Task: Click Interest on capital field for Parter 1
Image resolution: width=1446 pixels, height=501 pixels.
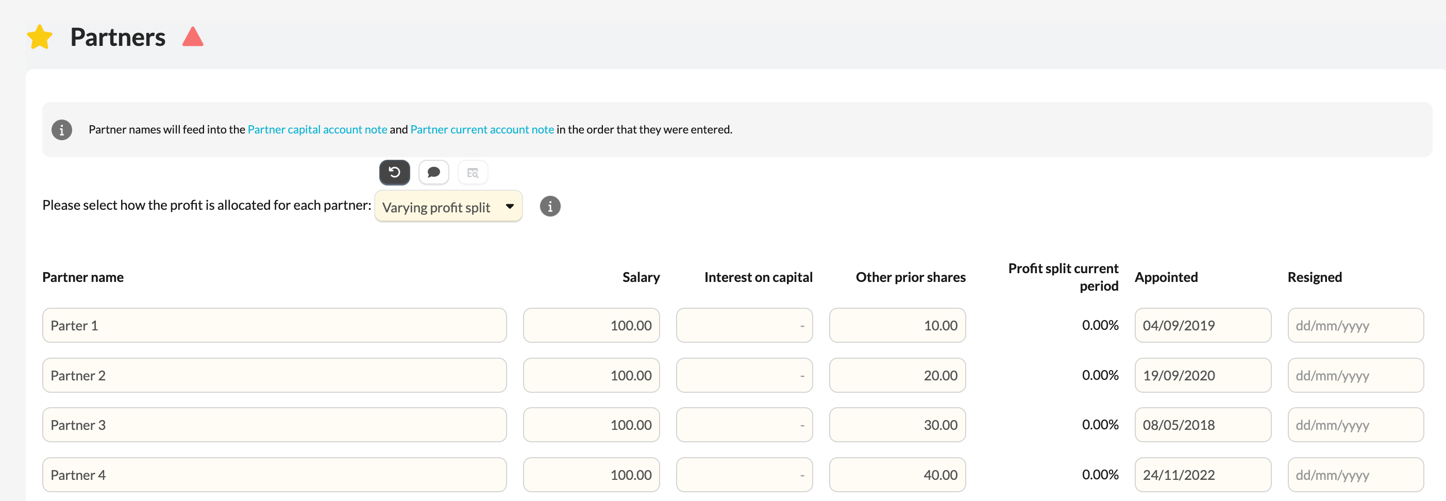Action: (744, 325)
